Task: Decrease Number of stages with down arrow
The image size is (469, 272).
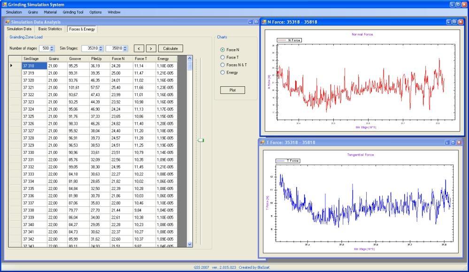Action: tap(52, 50)
